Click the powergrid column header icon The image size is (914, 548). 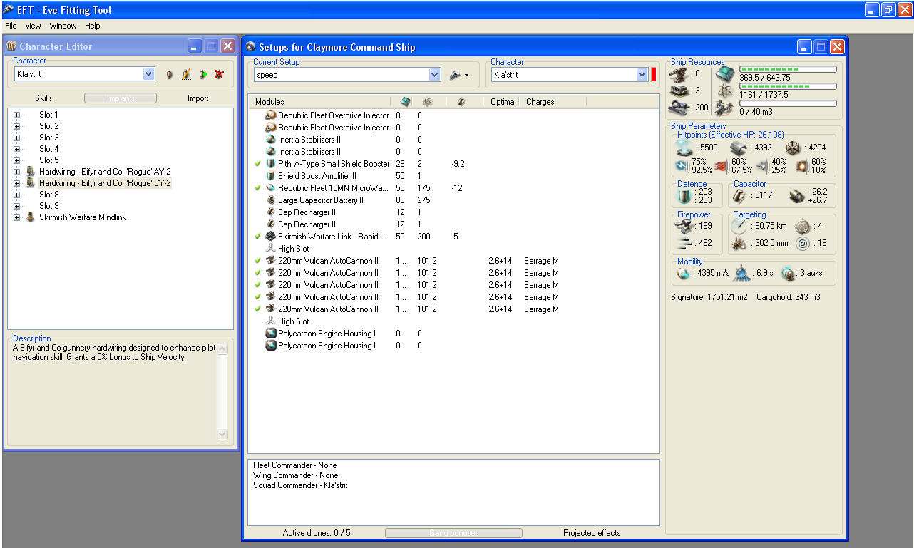[427, 102]
